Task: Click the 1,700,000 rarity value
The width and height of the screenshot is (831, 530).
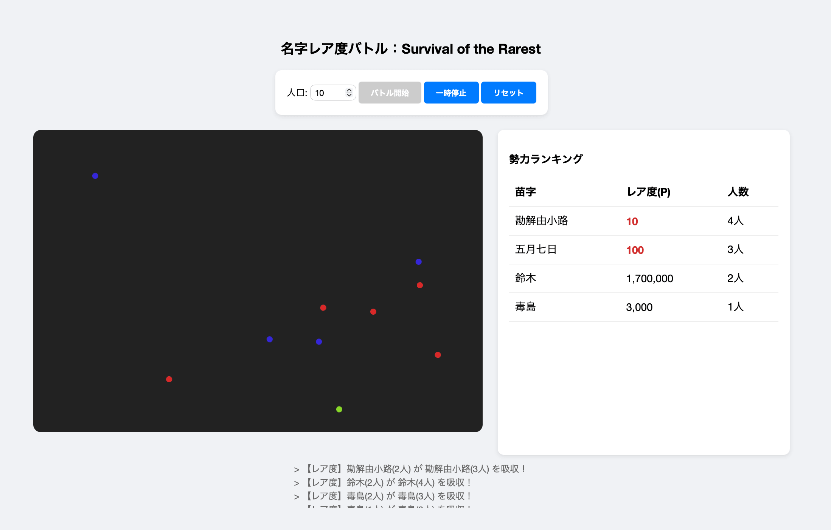Action: [649, 279]
